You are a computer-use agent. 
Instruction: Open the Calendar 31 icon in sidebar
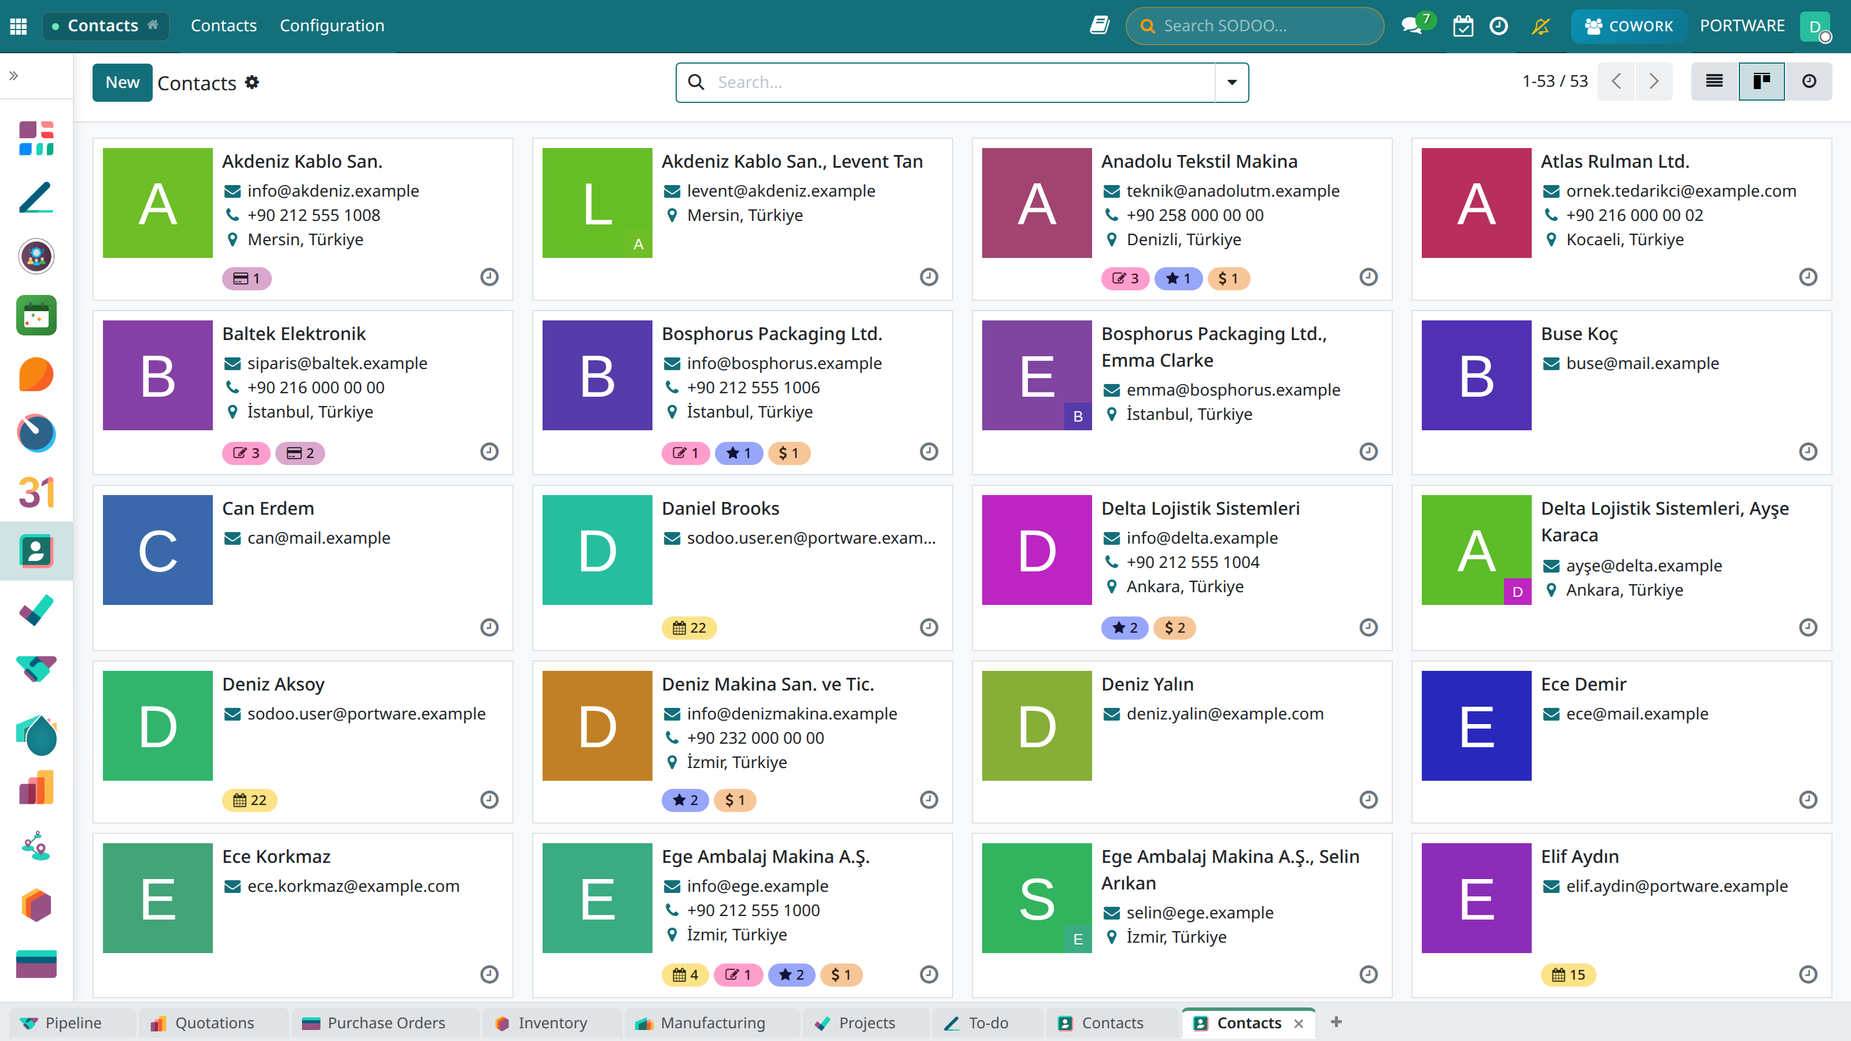tap(36, 492)
